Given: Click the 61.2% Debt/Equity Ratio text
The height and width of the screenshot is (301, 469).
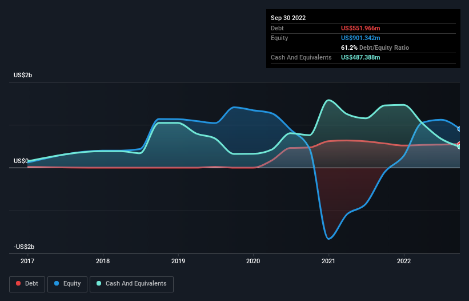Looking at the screenshot, I should (375, 47).
